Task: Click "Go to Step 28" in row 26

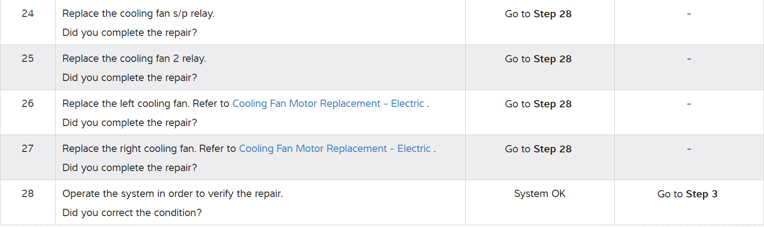Action: [538, 104]
